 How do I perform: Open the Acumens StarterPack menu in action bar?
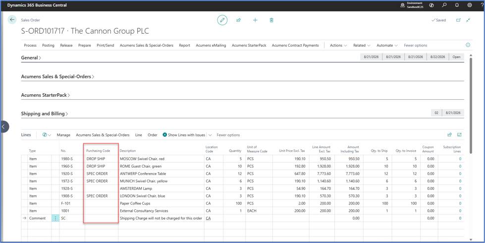[249, 45]
